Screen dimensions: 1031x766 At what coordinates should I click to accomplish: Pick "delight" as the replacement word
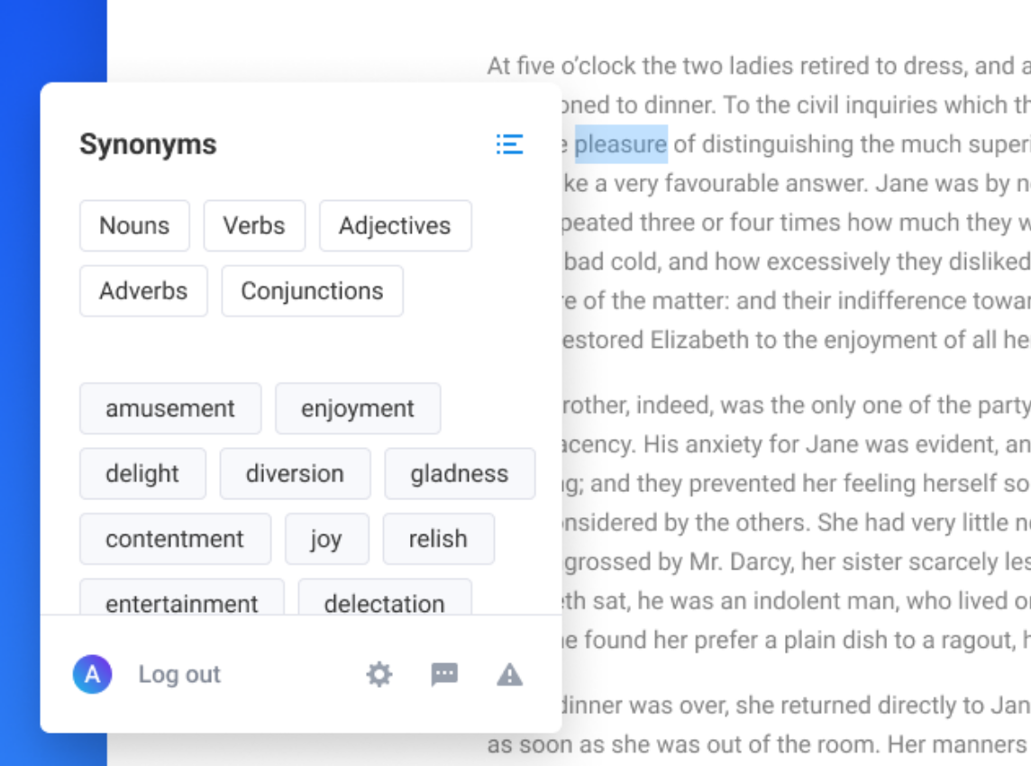(x=142, y=473)
